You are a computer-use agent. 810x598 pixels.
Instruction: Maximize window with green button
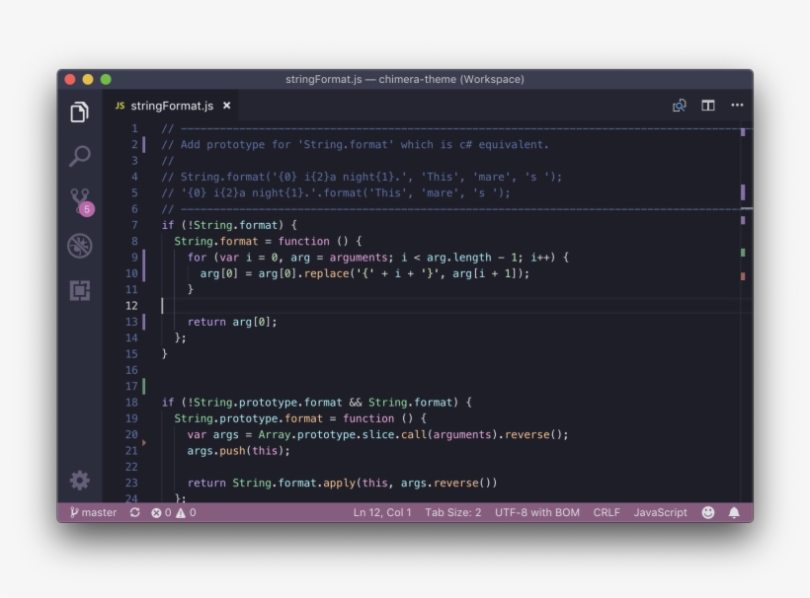click(x=106, y=80)
